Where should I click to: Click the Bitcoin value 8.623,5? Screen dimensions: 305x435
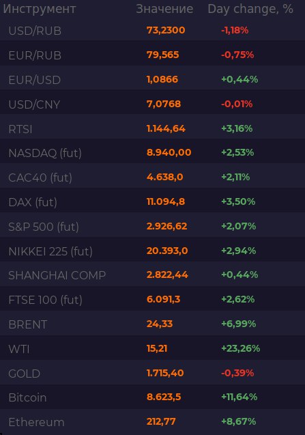pyautogui.click(x=164, y=397)
